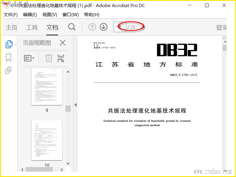Screen dimensions: 236x177
Task: Select the page 10 thumbnail
Action: 47,140
